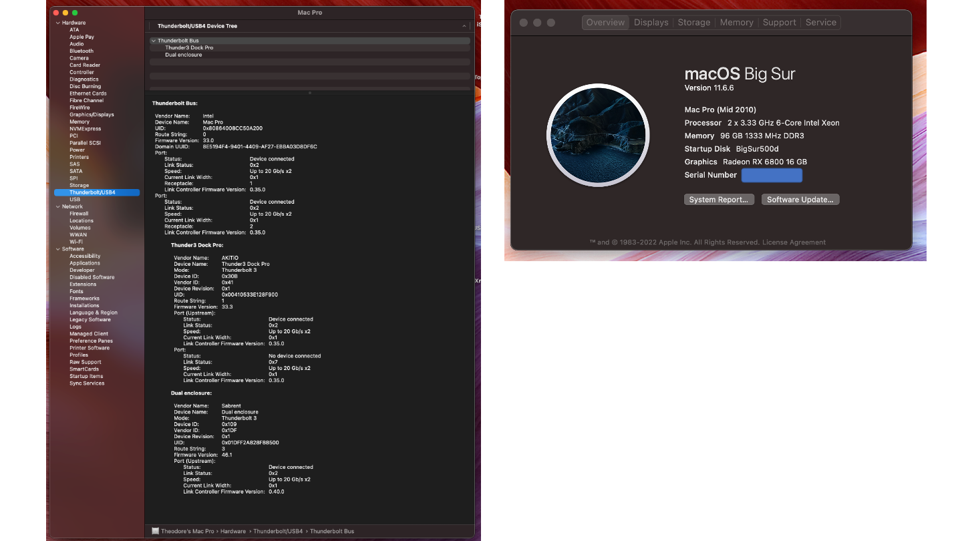Screen dimensions: 962x541
Task: Select PCI in the sidebar
Action: [73, 136]
